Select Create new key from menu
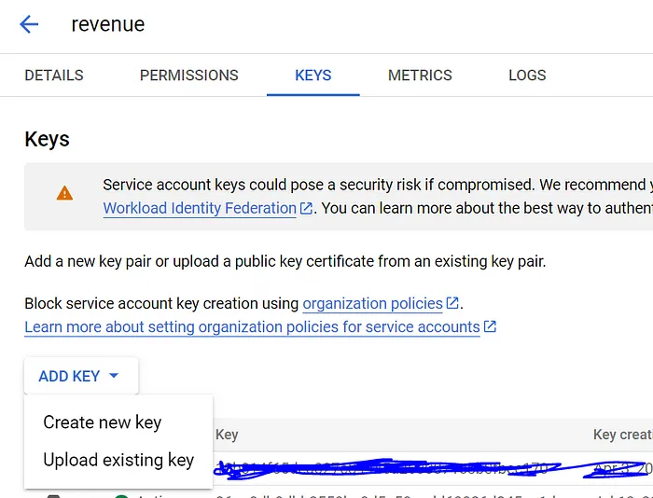Viewport: 653px width, 498px height. point(103,422)
